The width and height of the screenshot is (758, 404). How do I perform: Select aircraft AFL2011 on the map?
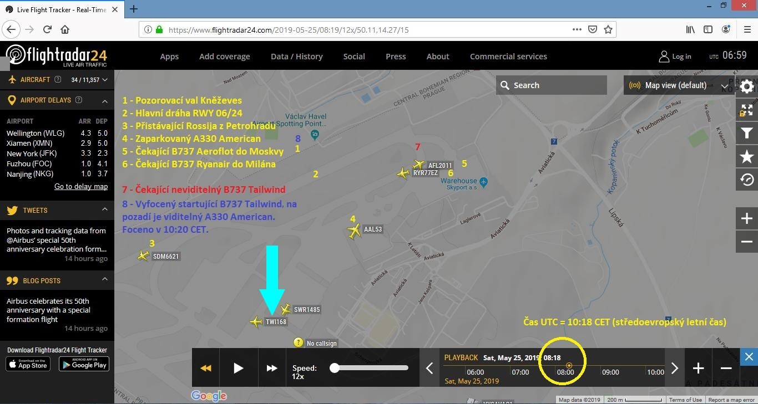418,165
